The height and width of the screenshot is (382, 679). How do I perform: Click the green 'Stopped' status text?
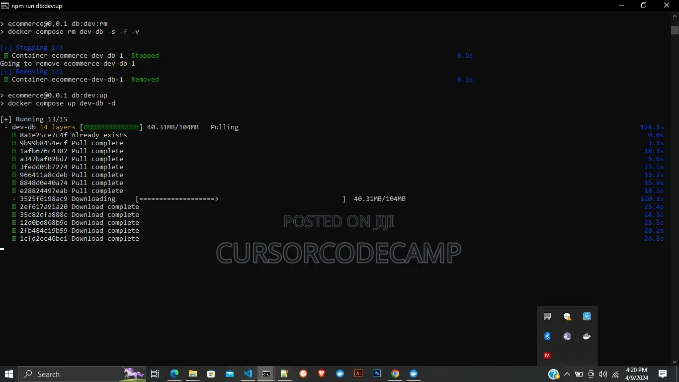145,56
